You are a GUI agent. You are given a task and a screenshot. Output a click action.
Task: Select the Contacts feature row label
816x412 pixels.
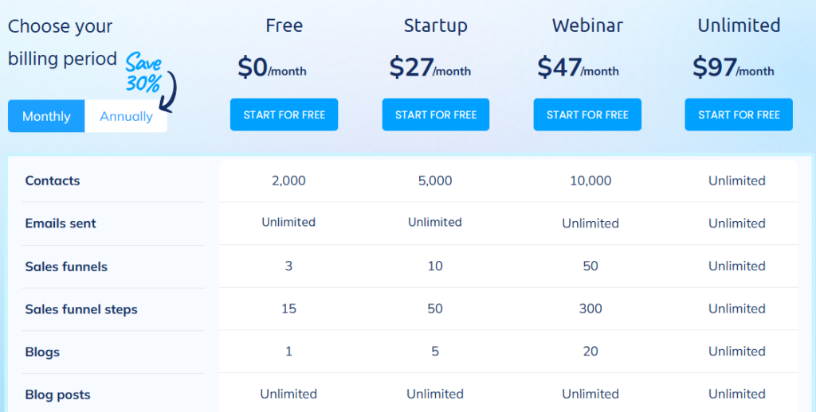53,181
